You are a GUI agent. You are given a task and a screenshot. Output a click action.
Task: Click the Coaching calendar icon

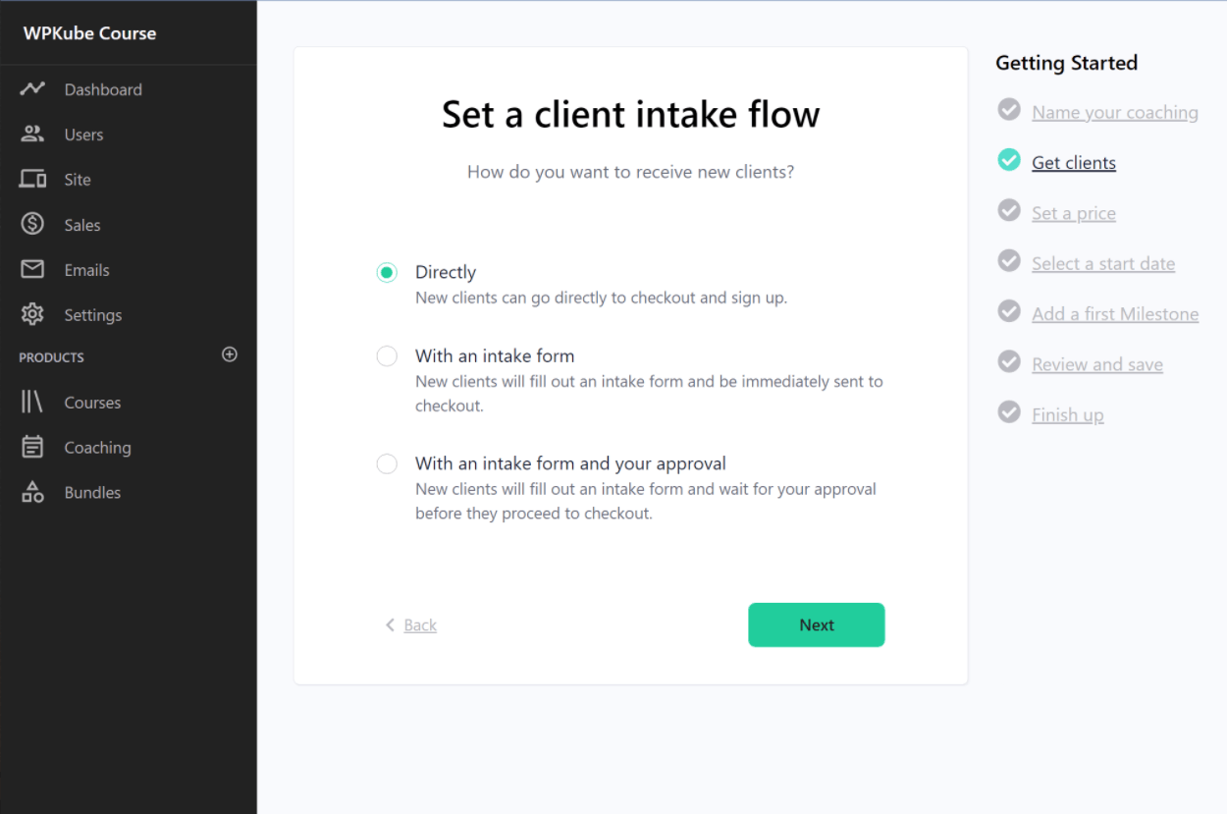(32, 448)
